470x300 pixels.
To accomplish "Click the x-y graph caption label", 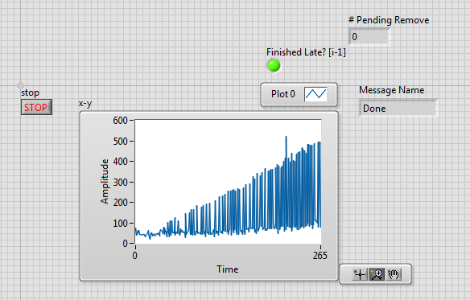I will (x=85, y=104).
